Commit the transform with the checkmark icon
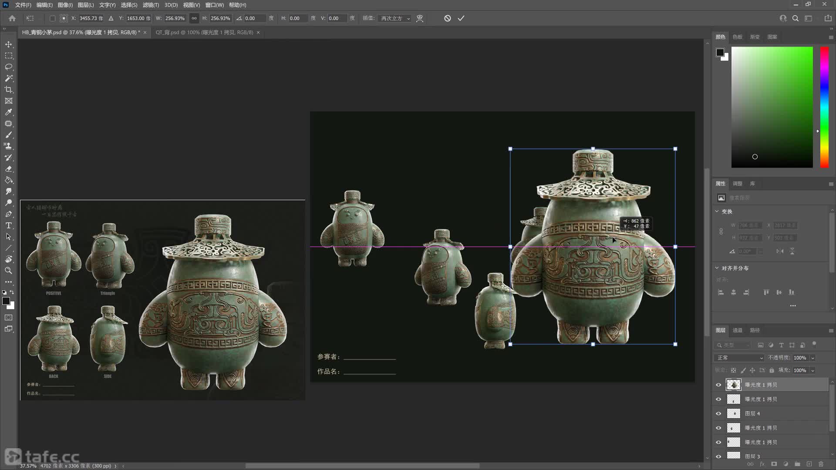Viewport: 836px width, 470px height. point(461,18)
